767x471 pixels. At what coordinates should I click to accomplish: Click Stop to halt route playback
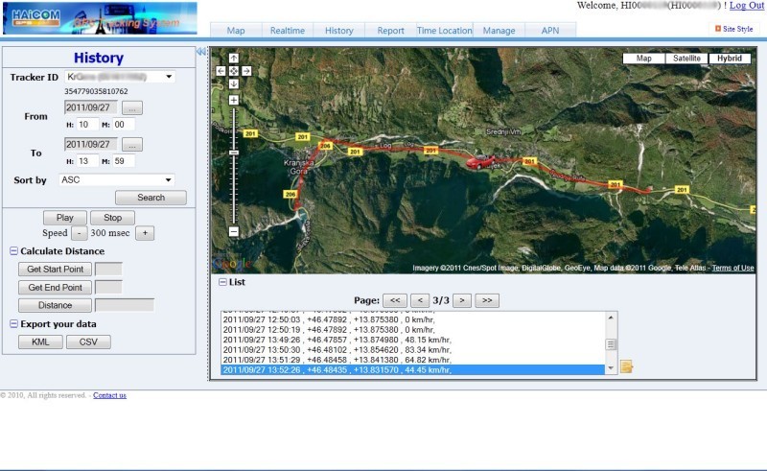click(x=112, y=218)
